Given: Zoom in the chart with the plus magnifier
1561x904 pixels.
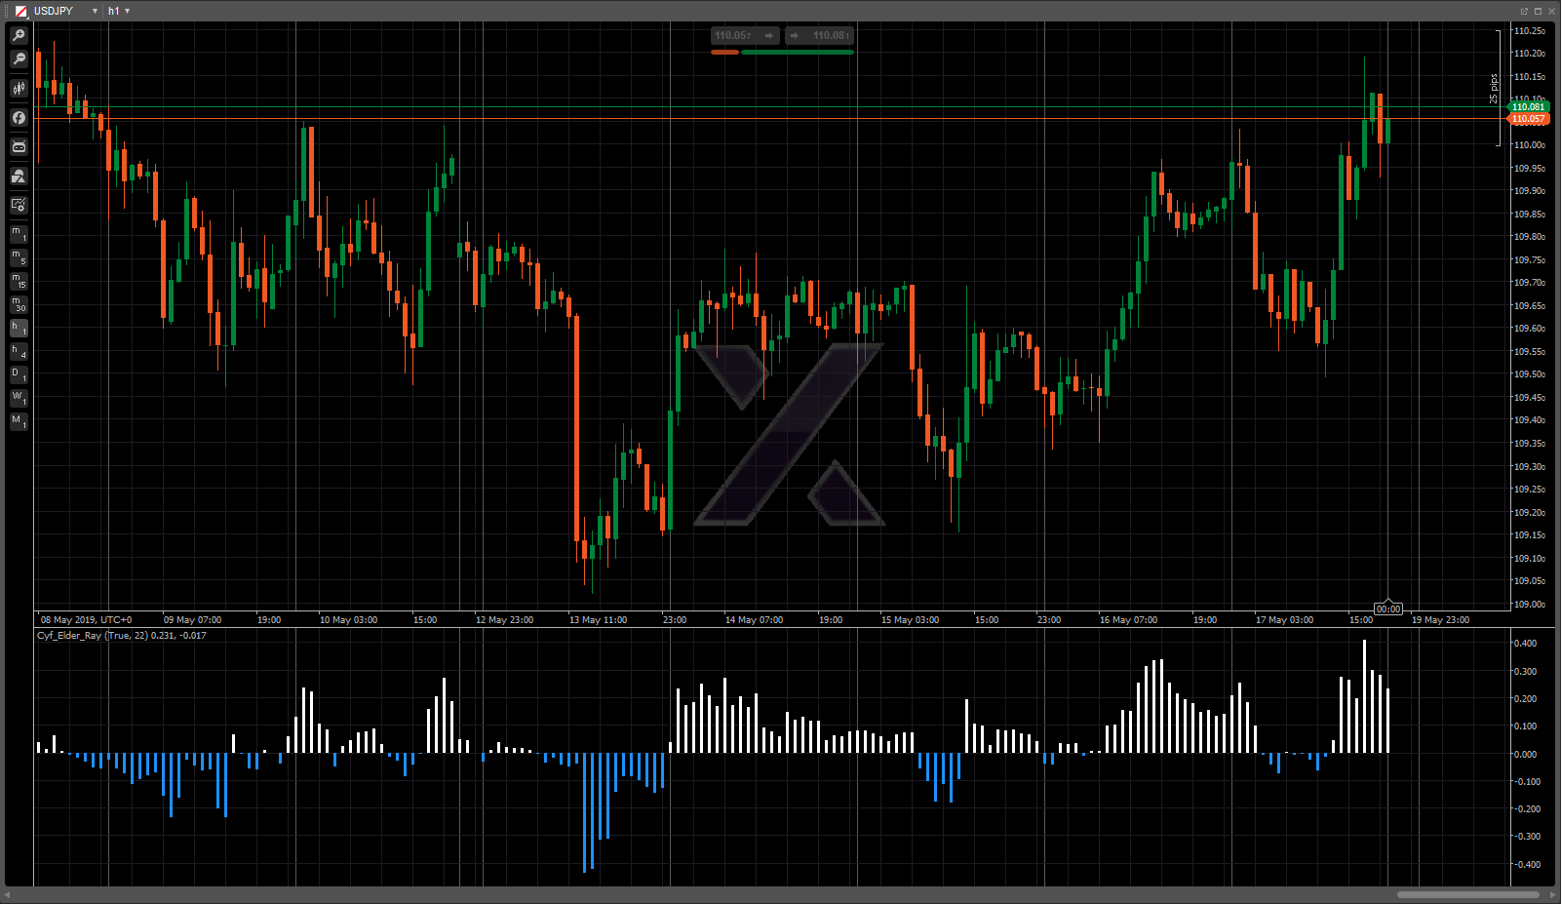Looking at the screenshot, I should (x=19, y=35).
